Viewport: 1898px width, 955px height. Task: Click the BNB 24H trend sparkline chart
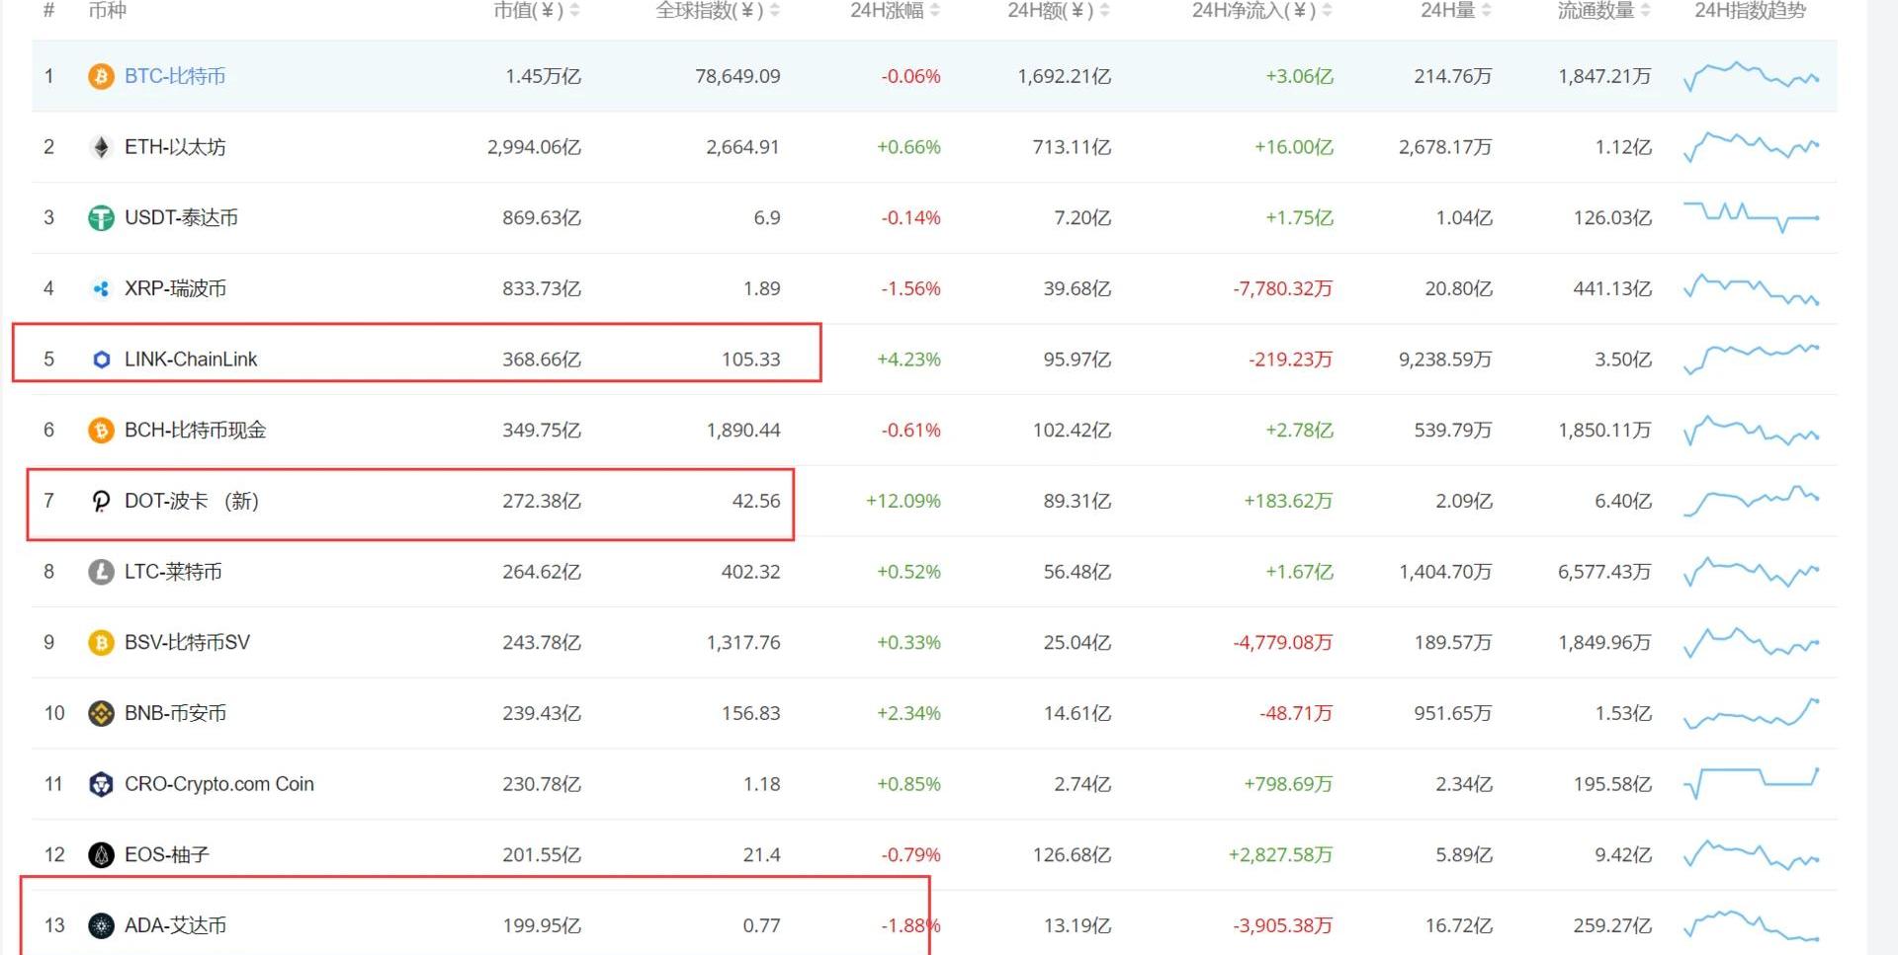[1751, 713]
